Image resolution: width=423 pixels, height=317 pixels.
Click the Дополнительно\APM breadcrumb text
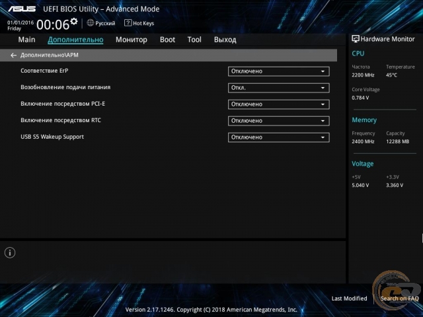click(50, 55)
